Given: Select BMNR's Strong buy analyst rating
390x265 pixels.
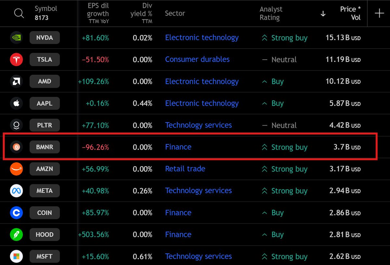Looking at the screenshot, I should pos(285,147).
